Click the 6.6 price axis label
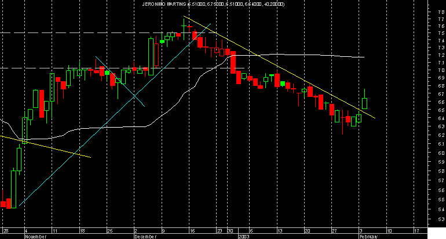 coord(441,102)
